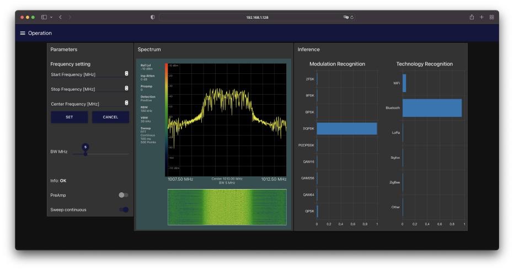Screen dimensions: 514x270
Task: Adjust the Start Frequency stepper arrows
Action: pyautogui.click(x=126, y=73)
